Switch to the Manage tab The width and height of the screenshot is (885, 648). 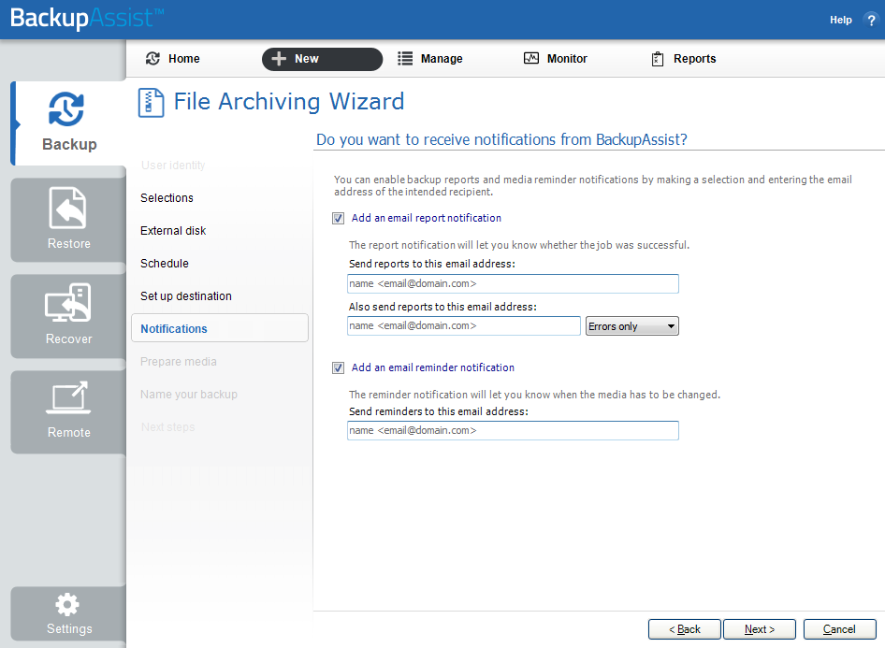pos(430,59)
